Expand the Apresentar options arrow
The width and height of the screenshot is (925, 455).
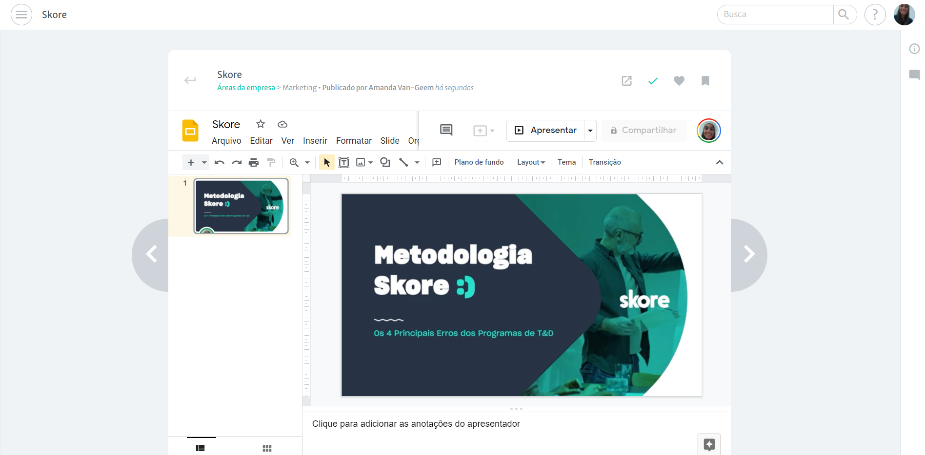click(590, 131)
